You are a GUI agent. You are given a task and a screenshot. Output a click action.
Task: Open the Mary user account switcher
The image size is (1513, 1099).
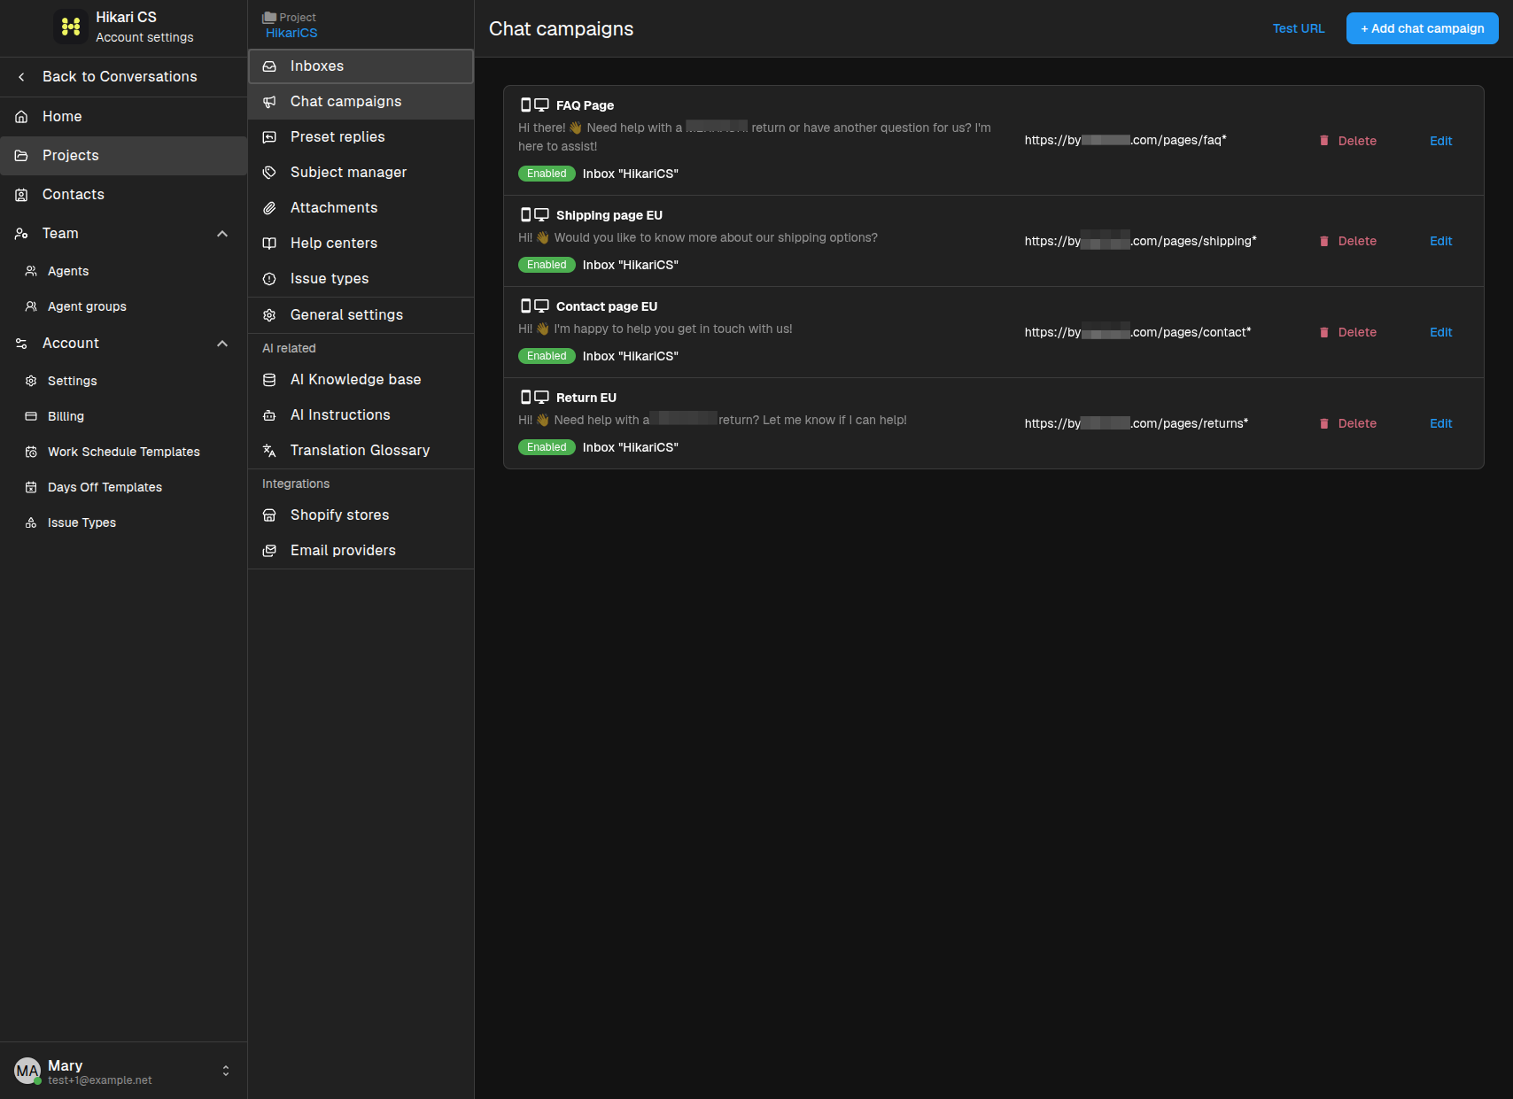226,1071
